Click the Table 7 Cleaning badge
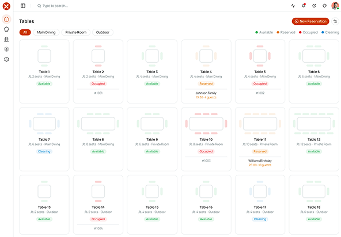341x237 pixels. (44, 151)
